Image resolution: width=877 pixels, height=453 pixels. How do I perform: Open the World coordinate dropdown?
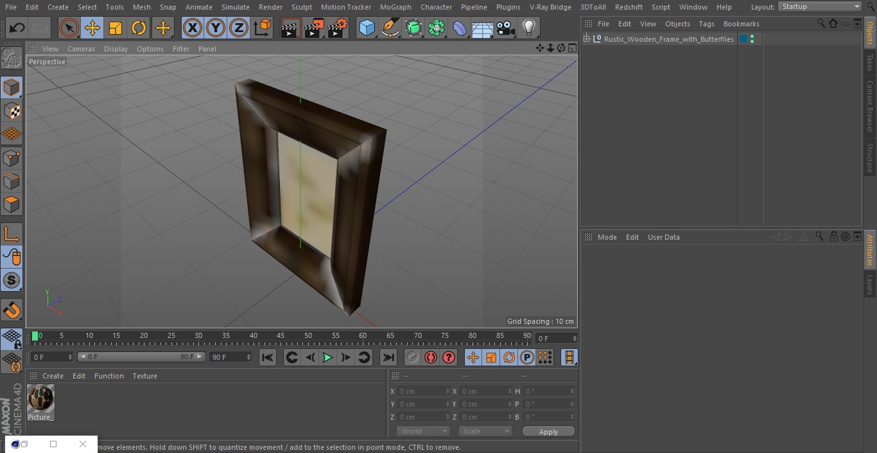423,431
